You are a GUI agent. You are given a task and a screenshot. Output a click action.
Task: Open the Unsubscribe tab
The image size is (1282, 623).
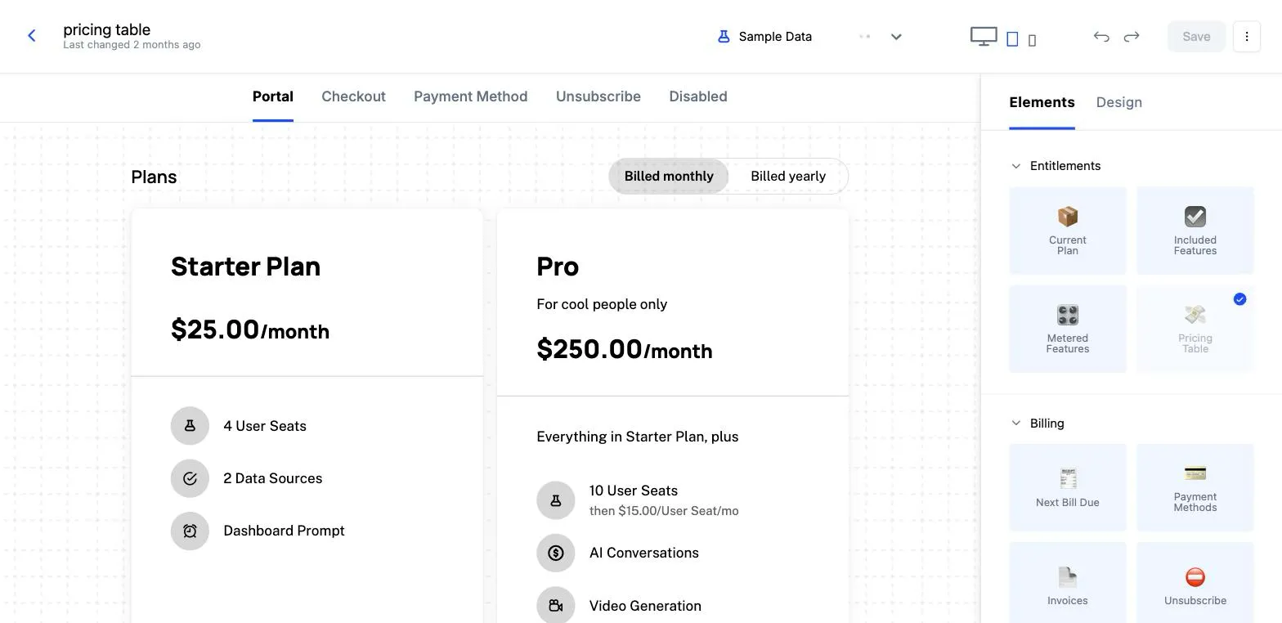598,96
